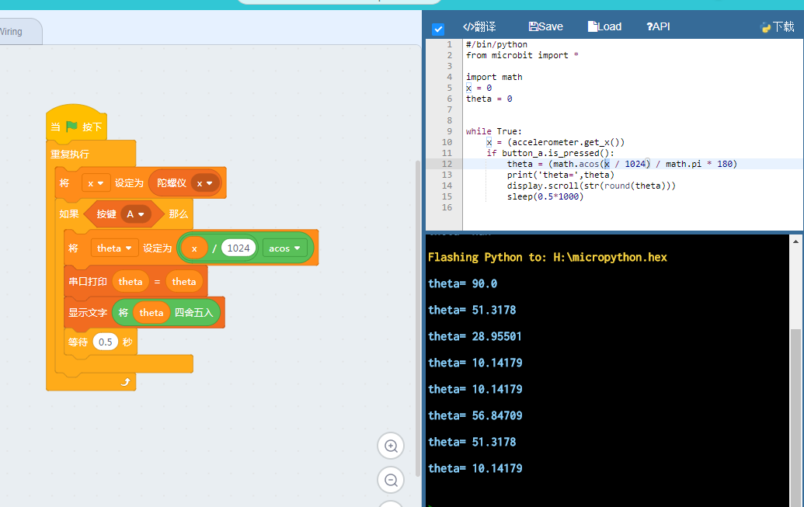Click the loop arrow on the repeat block
The image size is (804, 507).
pyautogui.click(x=126, y=382)
